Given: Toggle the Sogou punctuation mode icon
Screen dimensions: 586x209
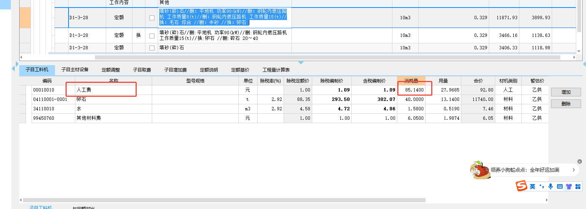Looking at the screenshot, I should pyautogui.click(x=542, y=186).
